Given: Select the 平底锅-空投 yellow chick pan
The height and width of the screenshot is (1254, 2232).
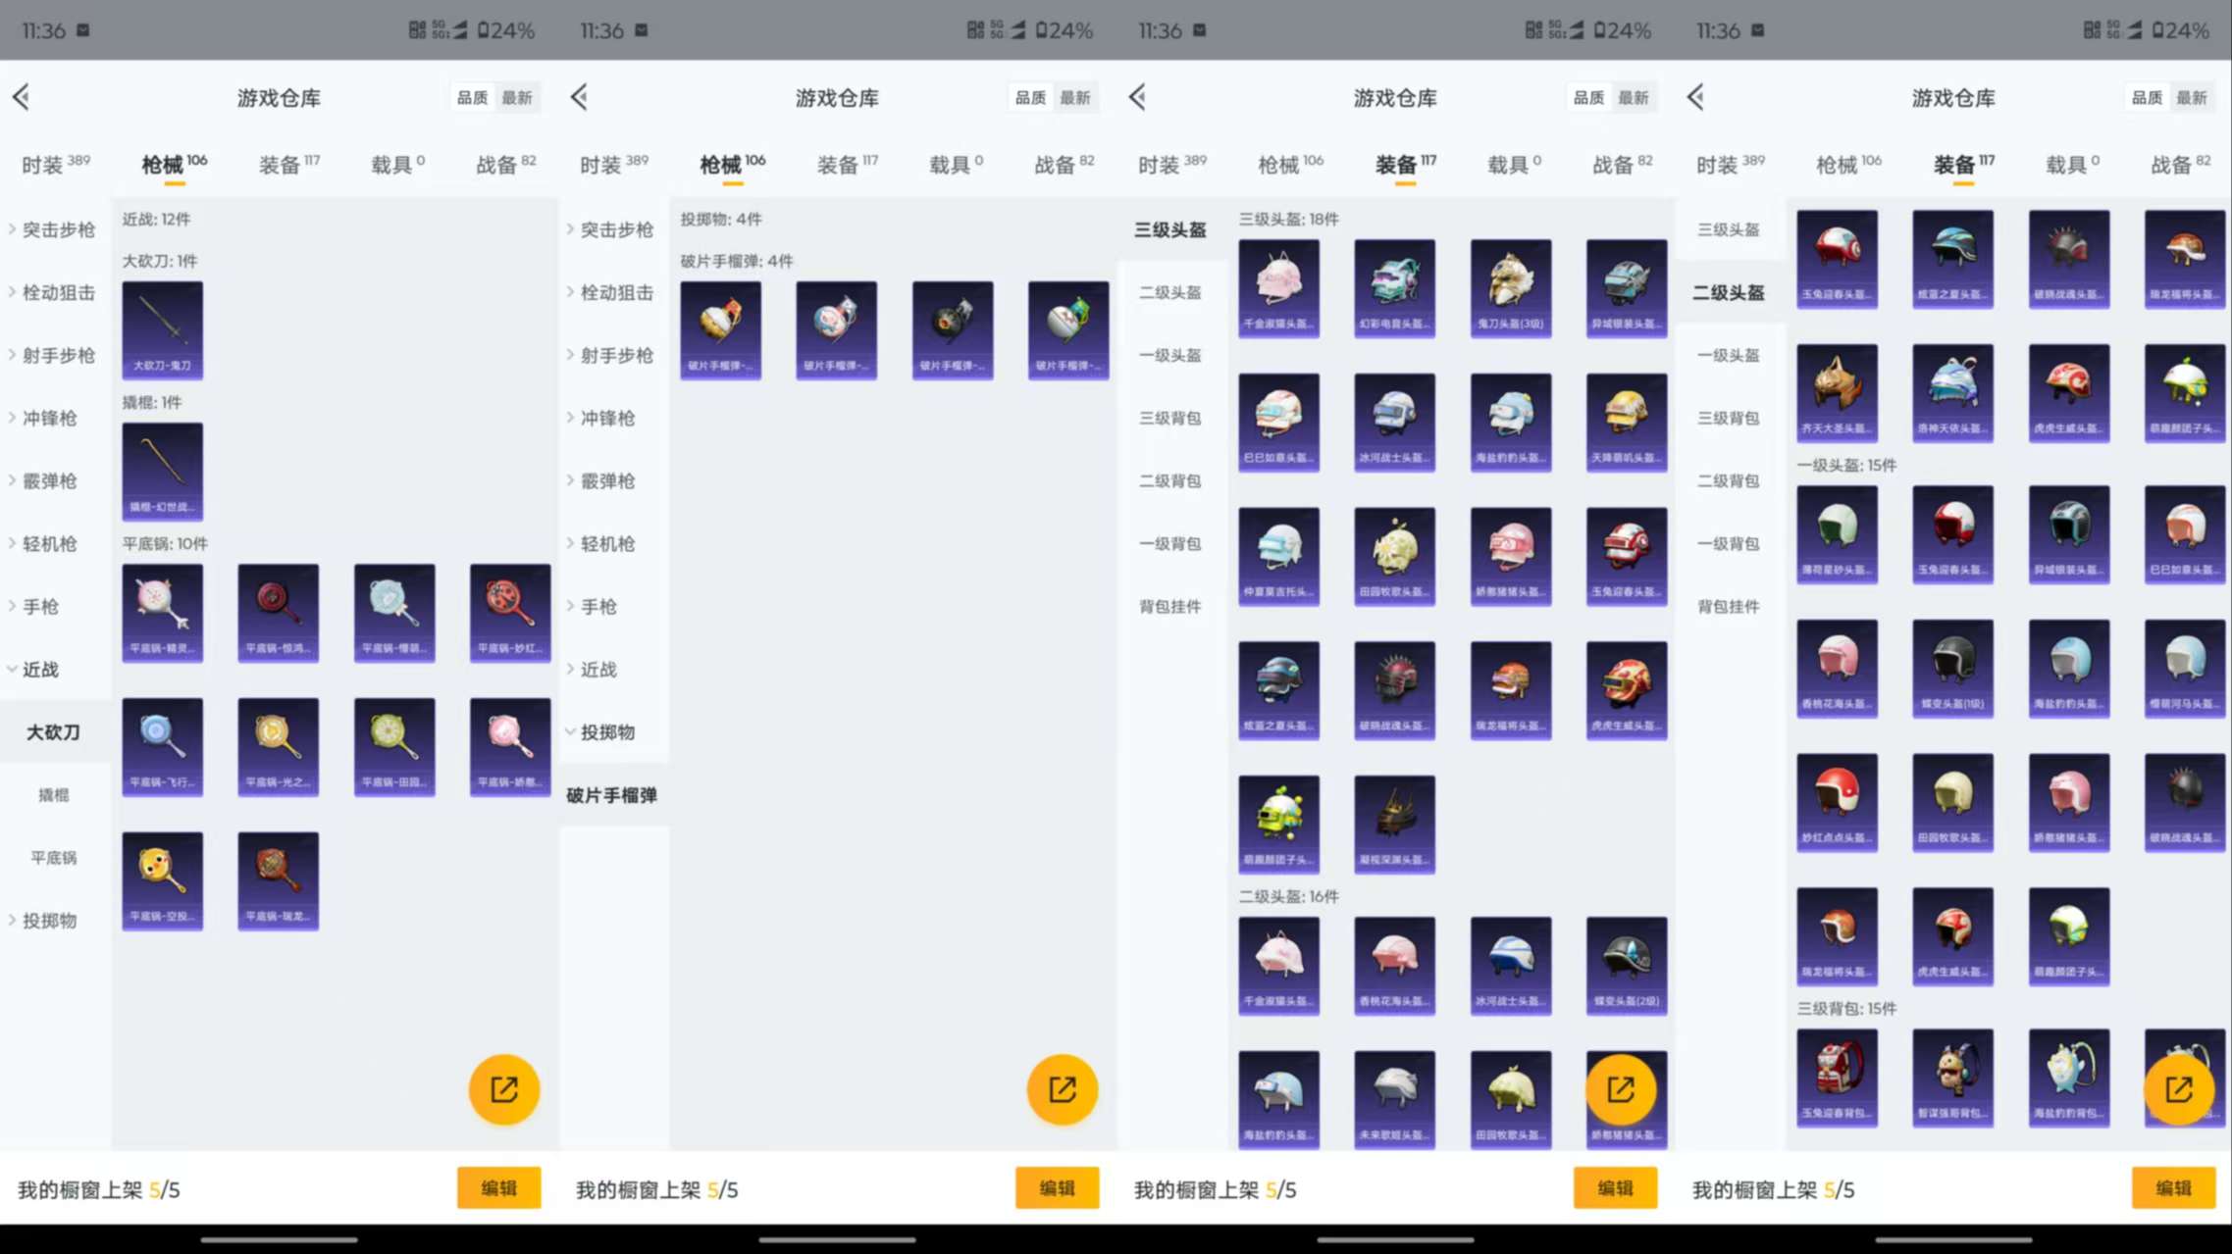Looking at the screenshot, I should pyautogui.click(x=162, y=880).
